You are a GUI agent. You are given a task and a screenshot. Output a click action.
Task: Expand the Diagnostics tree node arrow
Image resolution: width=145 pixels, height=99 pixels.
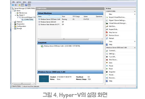click(13, 24)
